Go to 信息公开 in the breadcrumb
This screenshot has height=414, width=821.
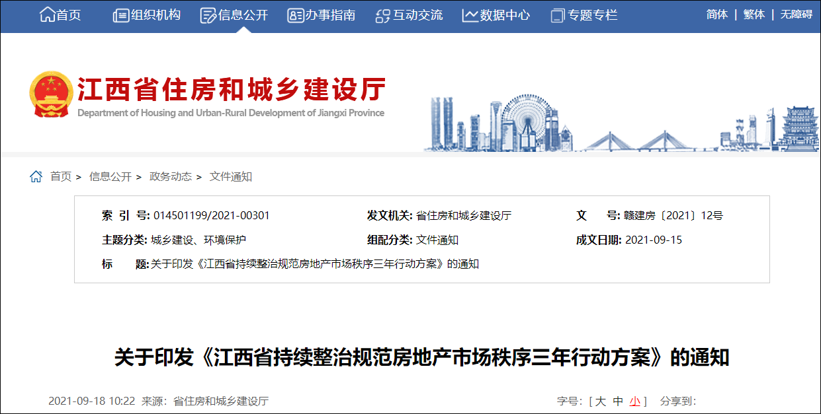(110, 176)
